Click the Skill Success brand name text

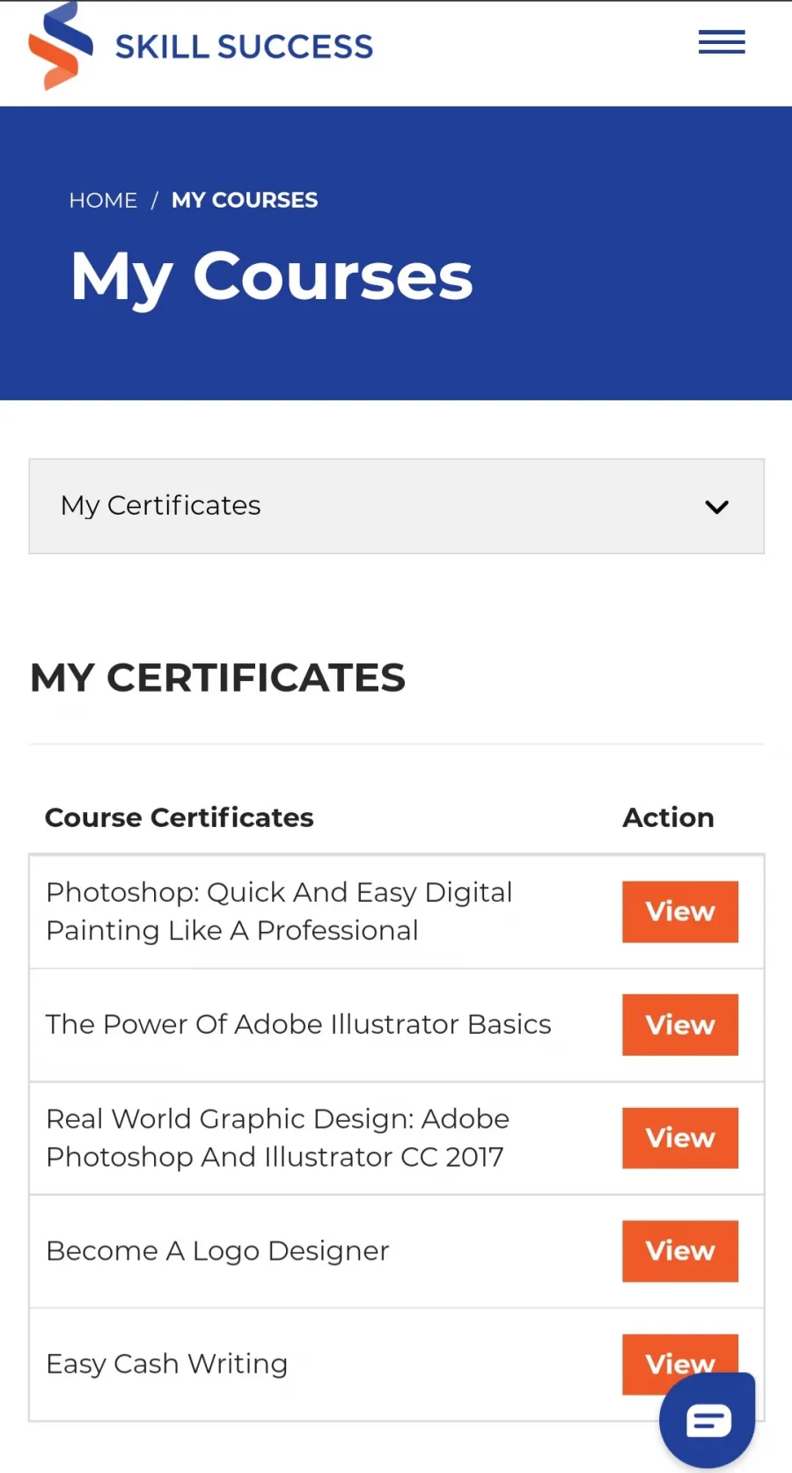click(x=244, y=47)
